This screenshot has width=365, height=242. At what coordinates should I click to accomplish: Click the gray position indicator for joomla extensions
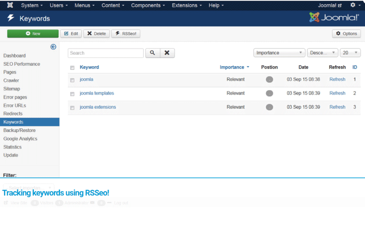[269, 107]
